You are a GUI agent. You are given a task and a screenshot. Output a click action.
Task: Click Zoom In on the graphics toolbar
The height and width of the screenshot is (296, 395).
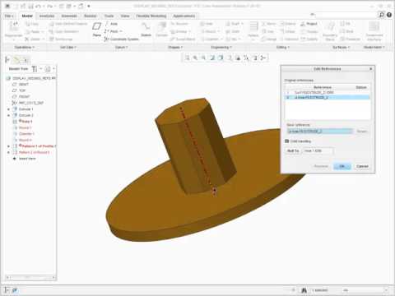tap(195, 58)
